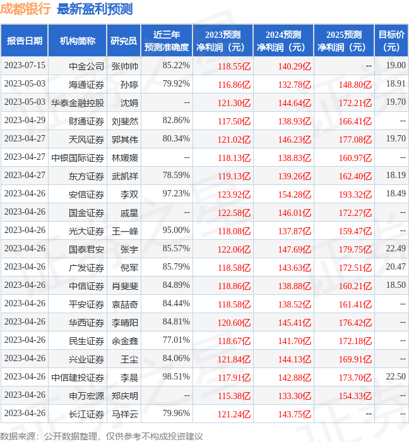Click the 22.50 target price cell
This screenshot has height=442, width=409.
point(396,377)
